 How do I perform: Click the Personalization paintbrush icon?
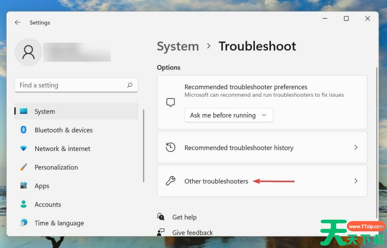pyautogui.click(x=24, y=167)
